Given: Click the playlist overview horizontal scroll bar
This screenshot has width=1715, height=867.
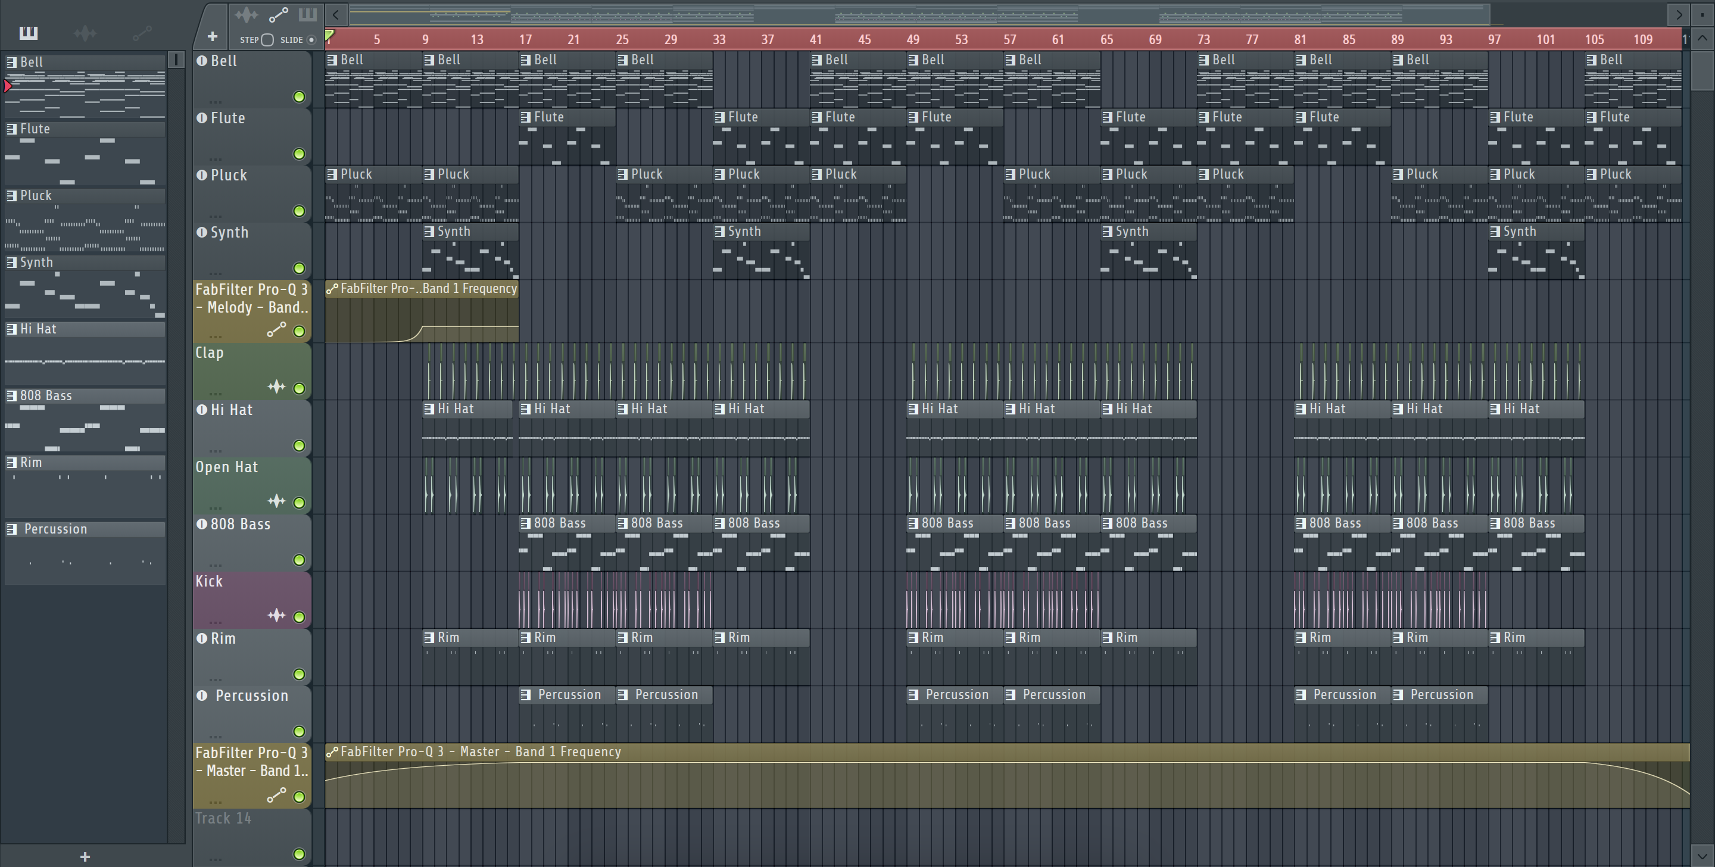Looking at the screenshot, I should (x=919, y=14).
